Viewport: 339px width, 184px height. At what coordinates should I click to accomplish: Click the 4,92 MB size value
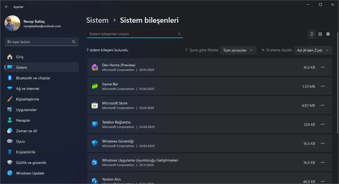pos(308,105)
